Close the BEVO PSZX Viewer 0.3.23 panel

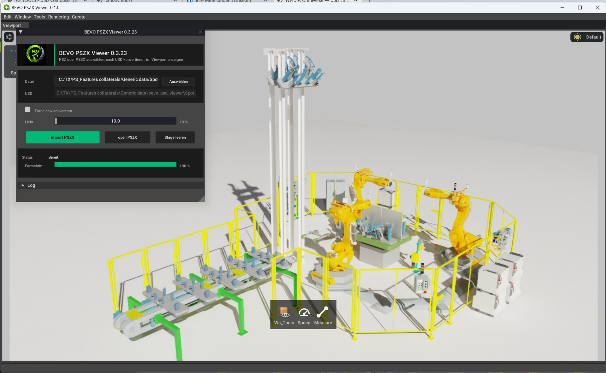click(200, 32)
